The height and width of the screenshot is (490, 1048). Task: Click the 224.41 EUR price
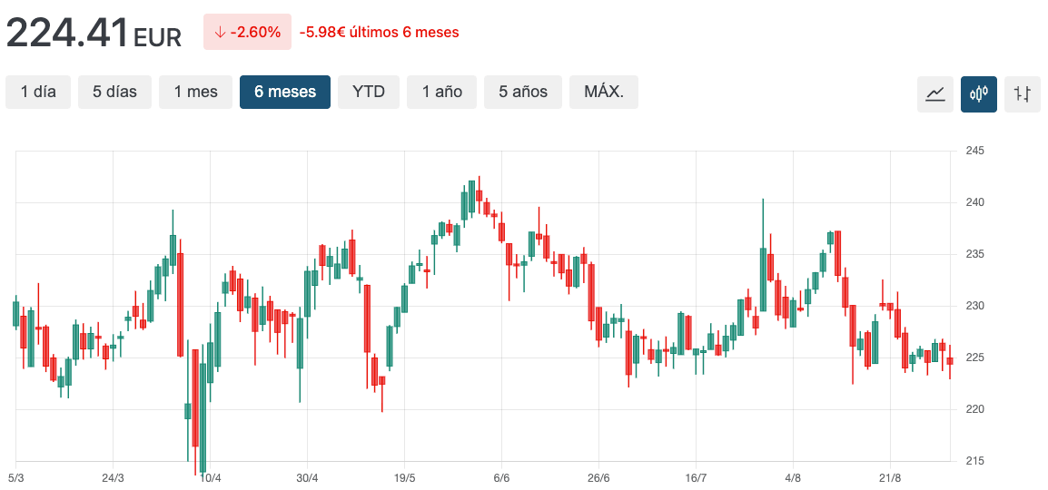point(94,34)
